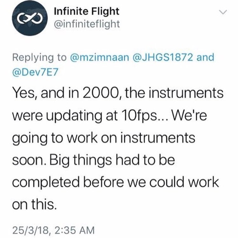The height and width of the screenshot is (238, 238).
Task: Open the @infiniteflight handle
Action: (x=87, y=24)
